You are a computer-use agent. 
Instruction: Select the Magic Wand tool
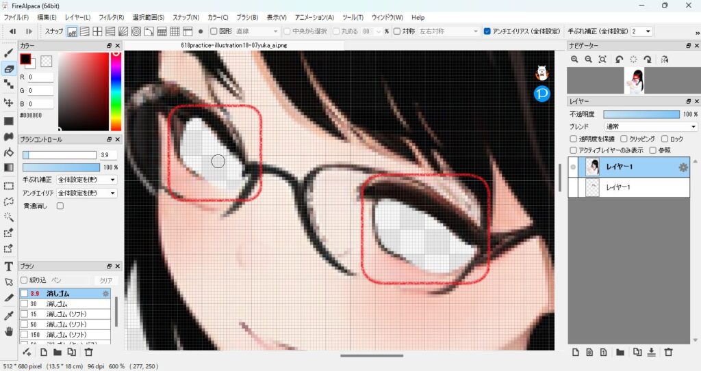8,217
